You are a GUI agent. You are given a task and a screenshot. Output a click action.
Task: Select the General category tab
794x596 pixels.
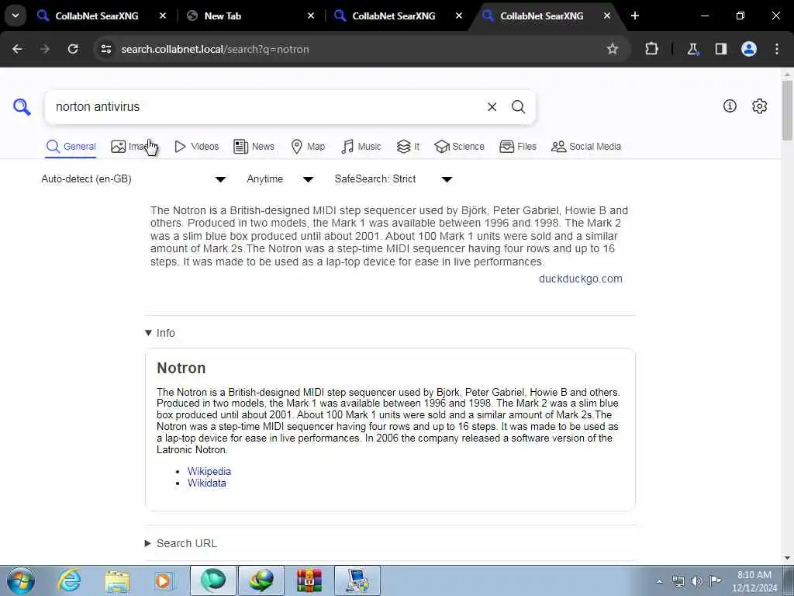pyautogui.click(x=71, y=147)
